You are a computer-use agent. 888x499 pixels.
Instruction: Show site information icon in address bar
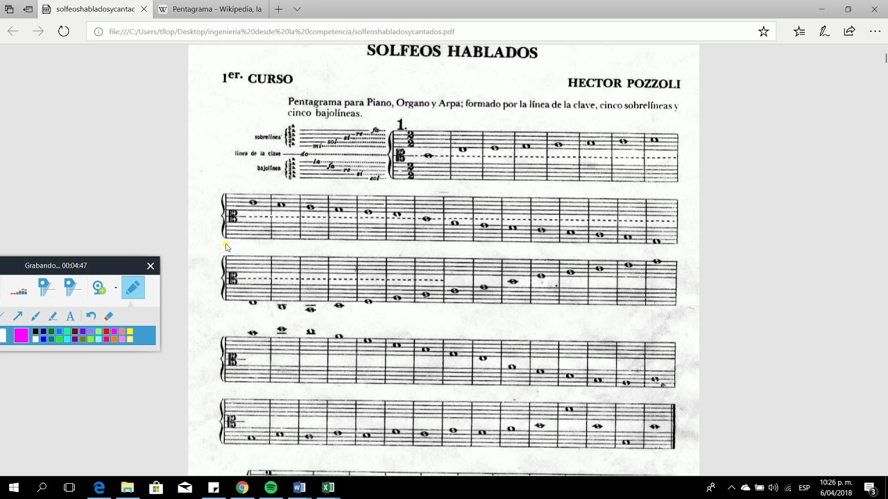98,32
